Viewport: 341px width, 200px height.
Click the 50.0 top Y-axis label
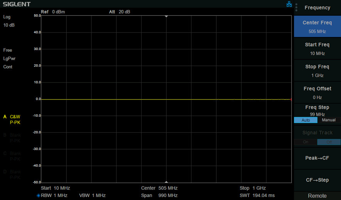click(x=37, y=16)
